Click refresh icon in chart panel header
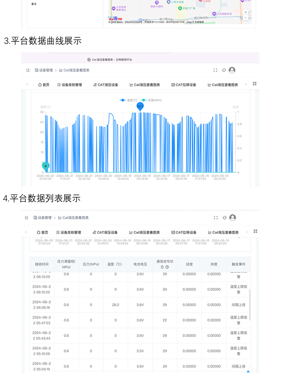 pos(224,70)
